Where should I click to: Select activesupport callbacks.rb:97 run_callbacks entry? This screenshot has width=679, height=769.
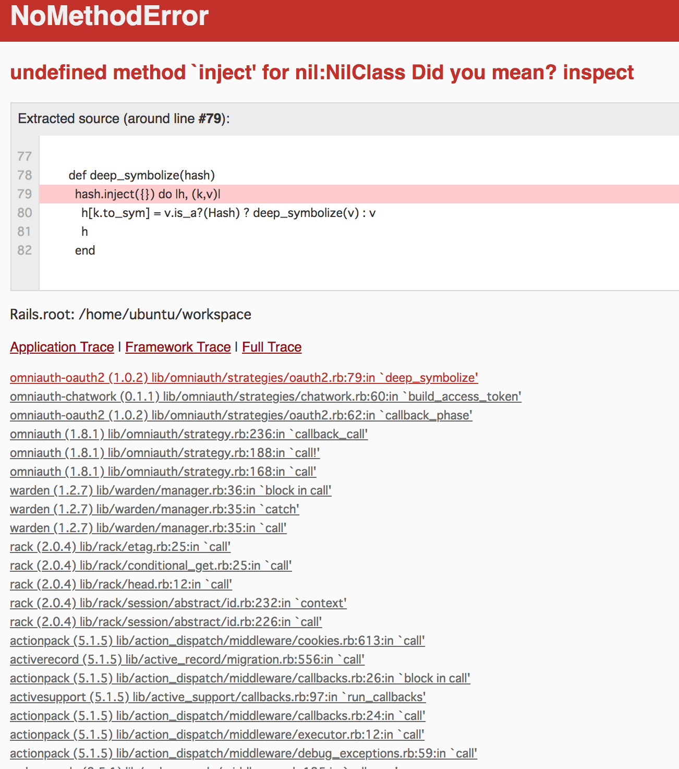(x=217, y=697)
